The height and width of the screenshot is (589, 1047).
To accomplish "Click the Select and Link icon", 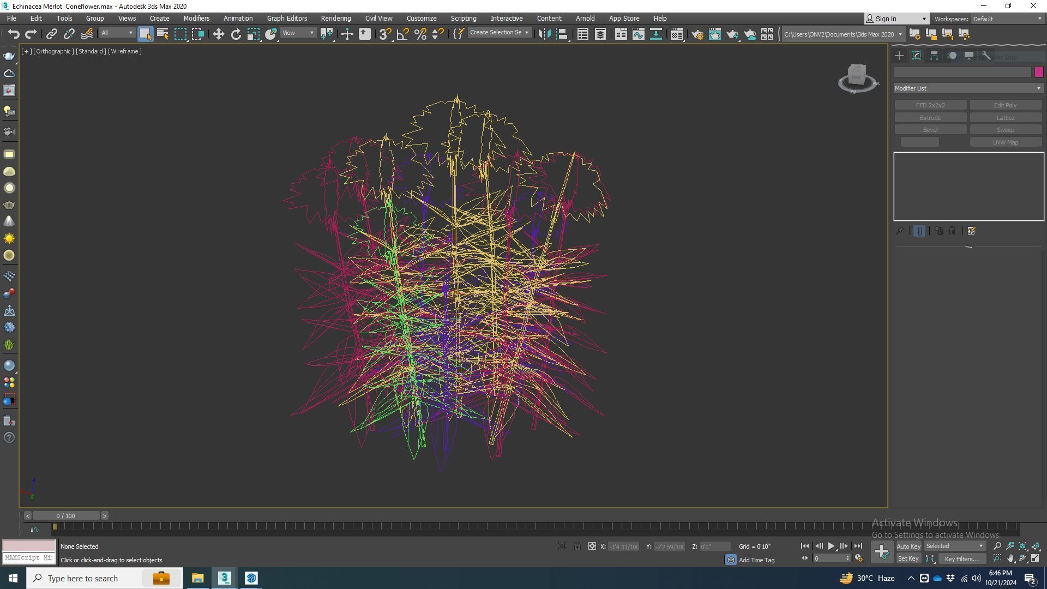I will (51, 34).
